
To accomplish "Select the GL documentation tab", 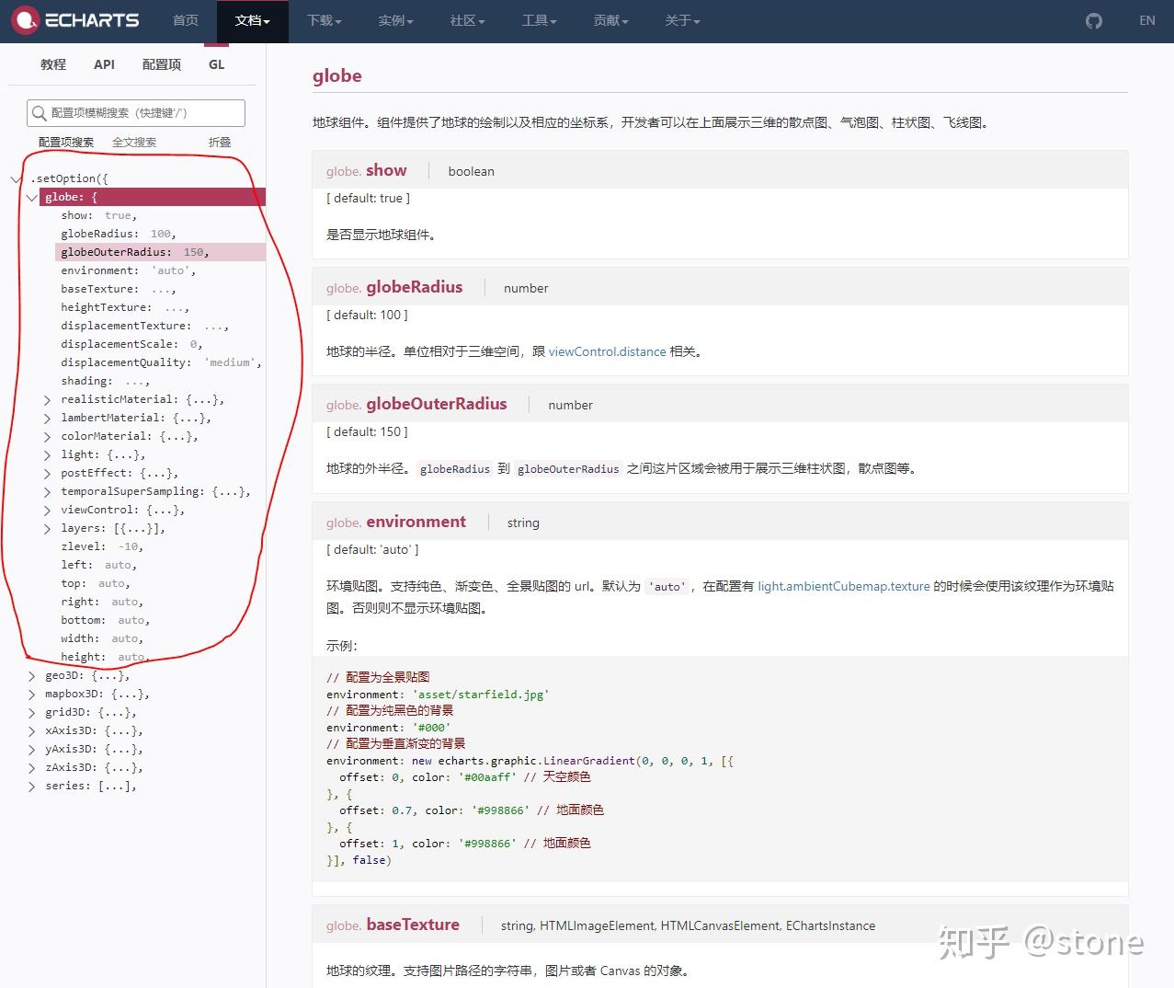I will [x=216, y=63].
